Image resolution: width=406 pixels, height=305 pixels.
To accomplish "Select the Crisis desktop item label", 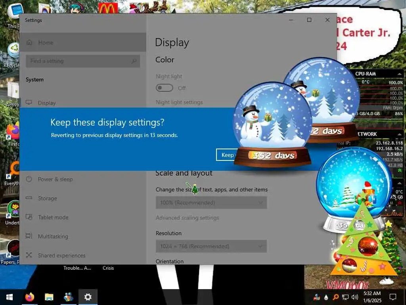I will [x=108, y=268].
